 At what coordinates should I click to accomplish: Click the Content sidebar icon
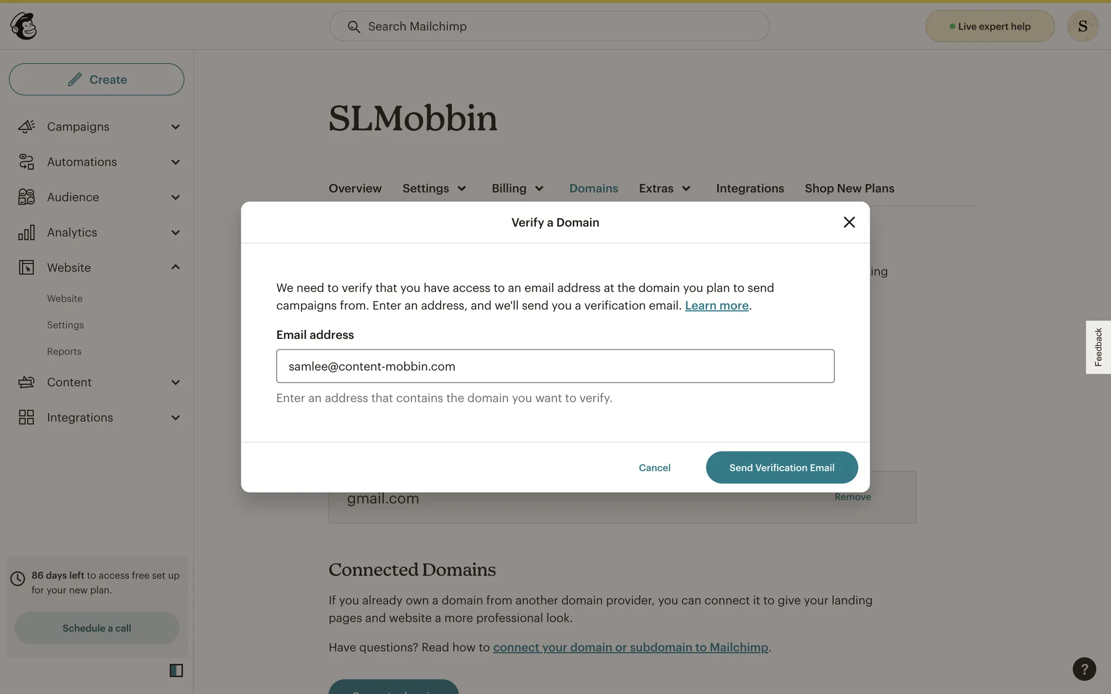tap(26, 382)
